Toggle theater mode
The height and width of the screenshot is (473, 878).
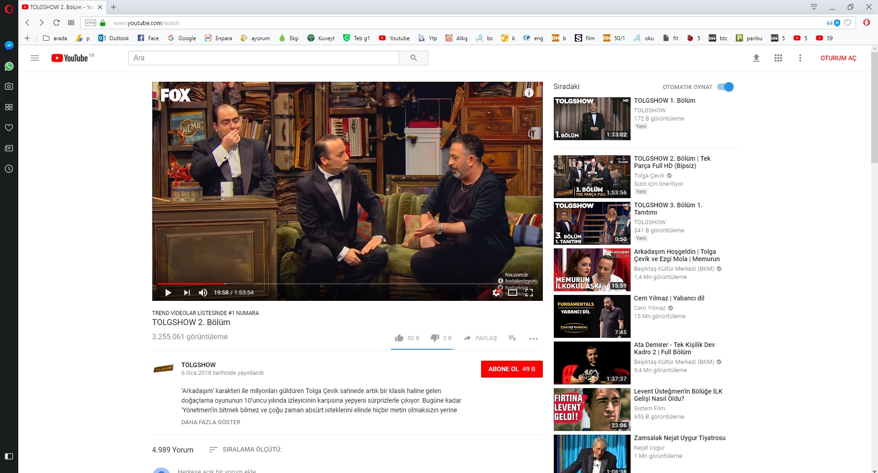click(x=513, y=293)
